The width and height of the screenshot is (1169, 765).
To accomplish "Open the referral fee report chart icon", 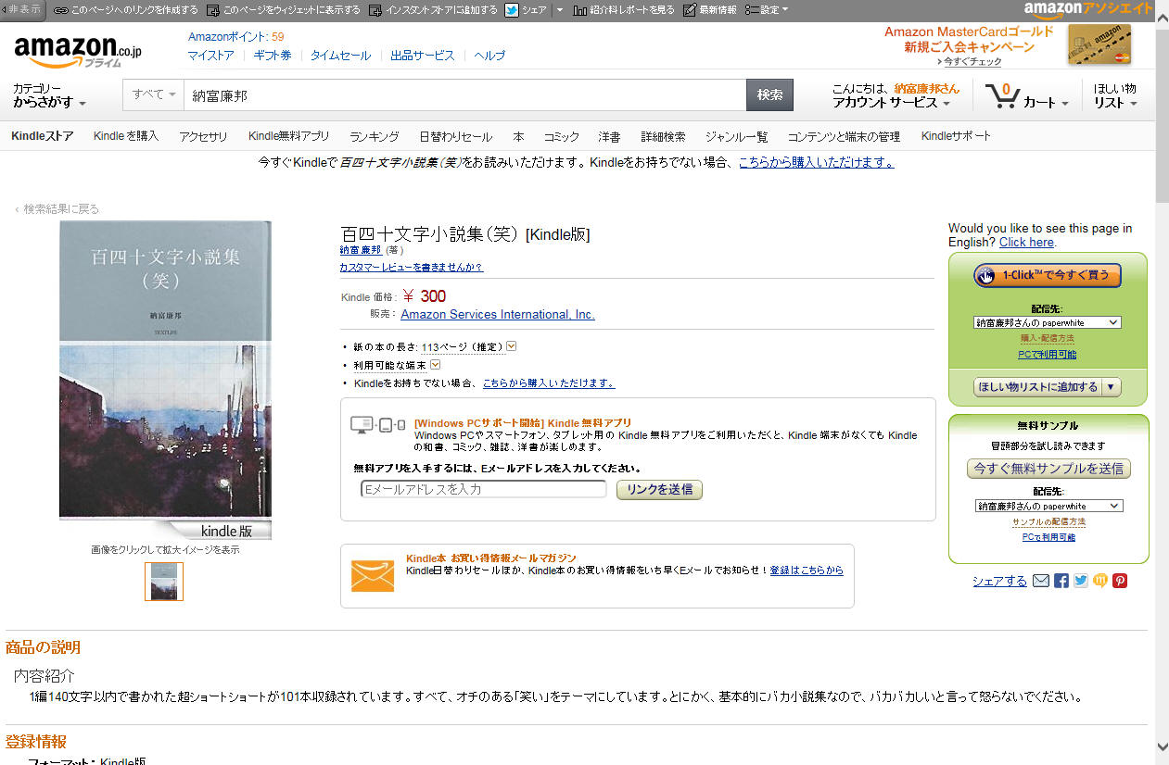I will tap(579, 10).
